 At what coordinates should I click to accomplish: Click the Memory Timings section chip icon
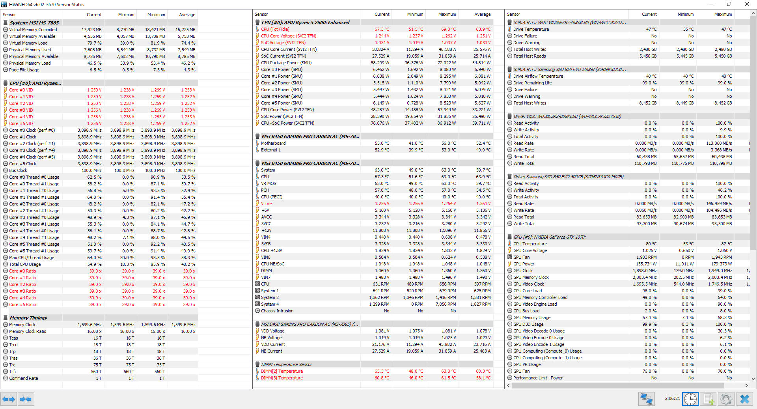[x=6, y=318]
